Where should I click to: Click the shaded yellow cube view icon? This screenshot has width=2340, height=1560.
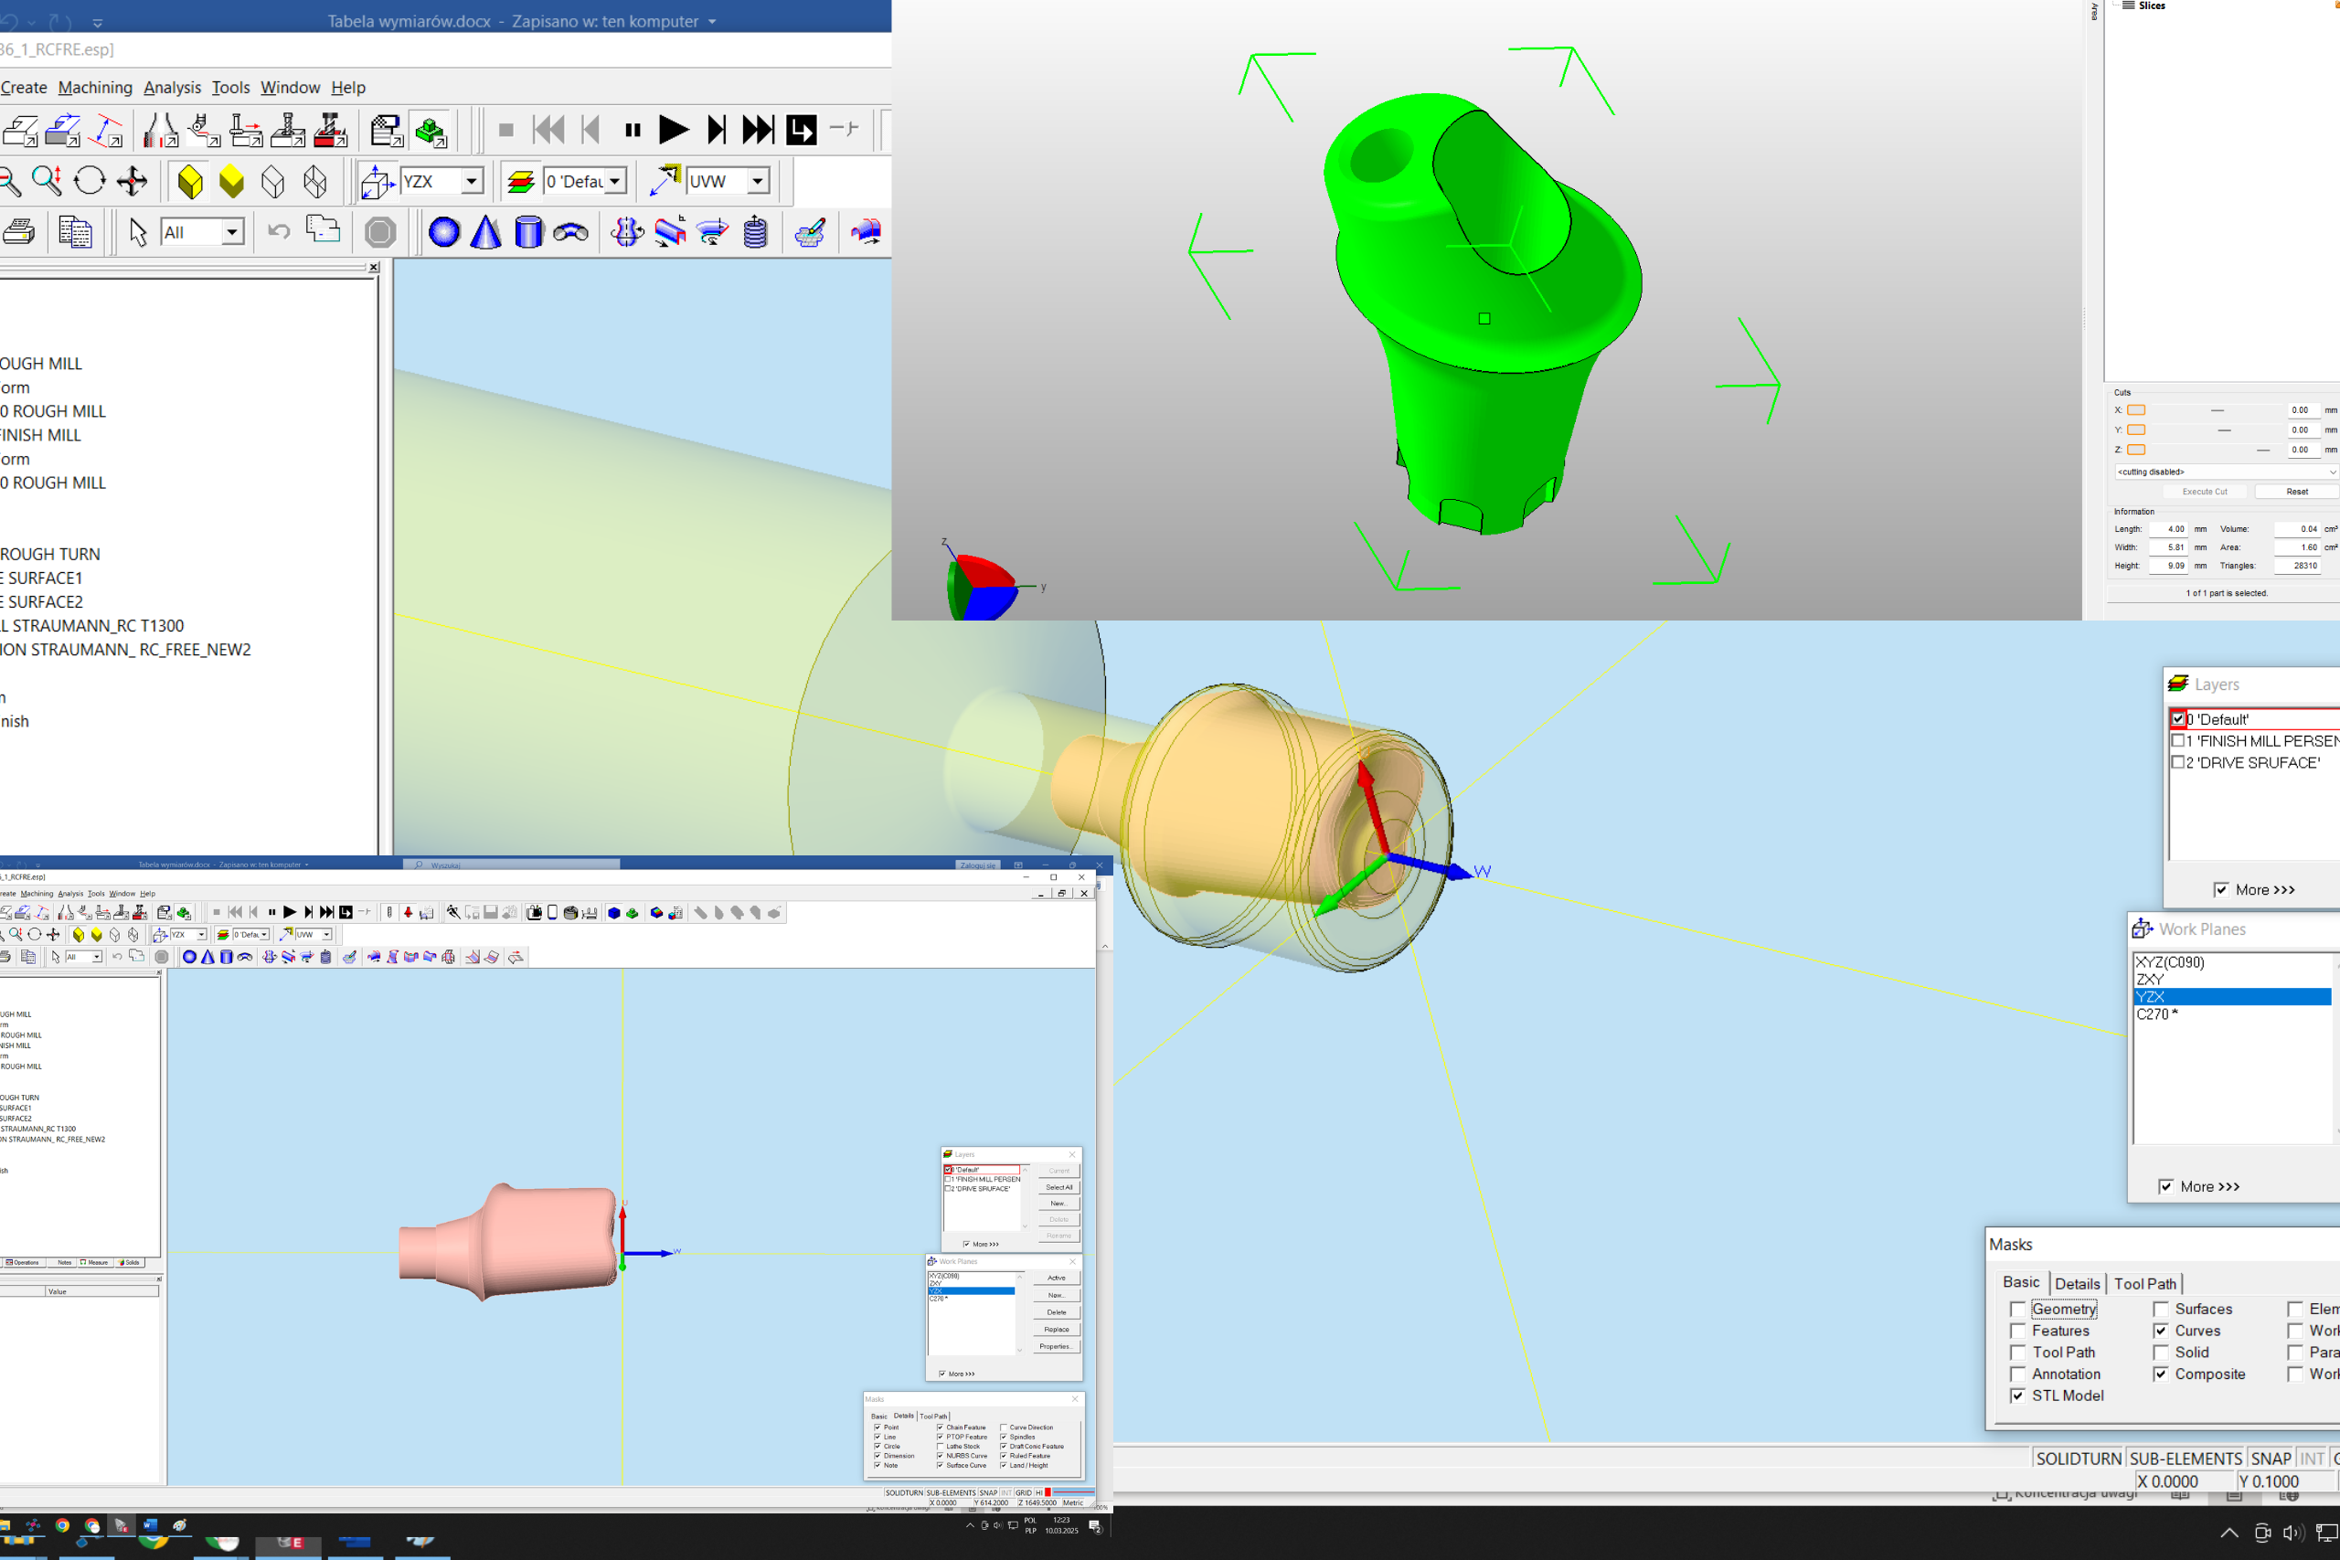(189, 181)
